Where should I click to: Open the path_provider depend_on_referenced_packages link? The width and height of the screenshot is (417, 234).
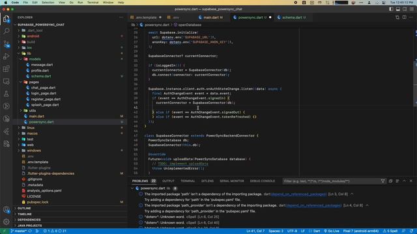tap(313, 205)
